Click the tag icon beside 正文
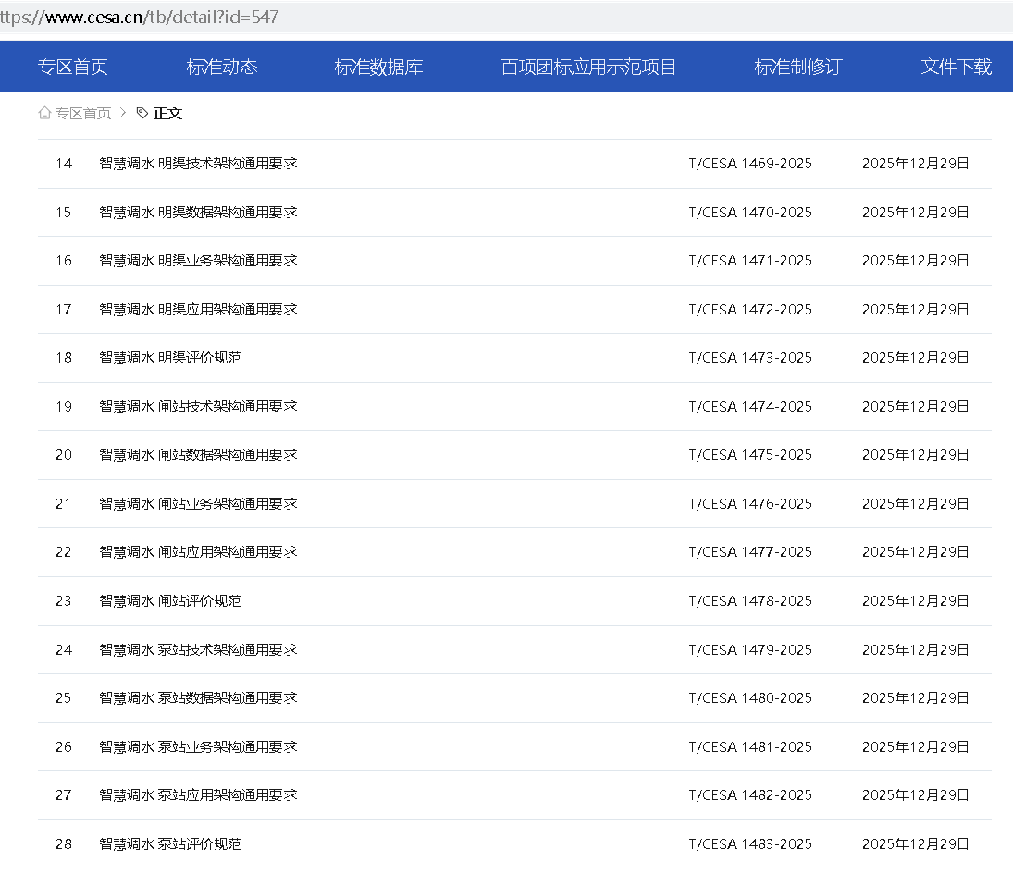This screenshot has width=1013, height=874. click(141, 112)
